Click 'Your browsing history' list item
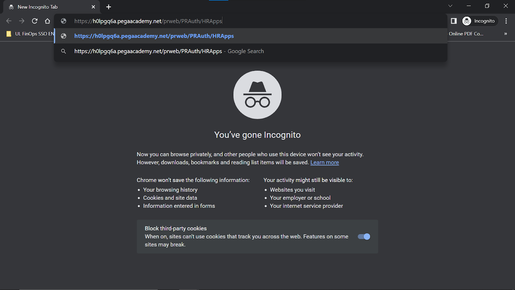The width and height of the screenshot is (515, 290). [x=170, y=190]
